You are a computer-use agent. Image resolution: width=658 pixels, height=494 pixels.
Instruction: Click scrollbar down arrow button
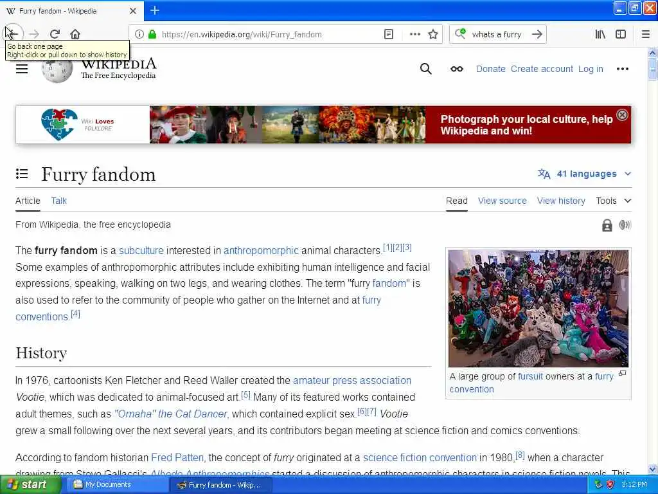point(652,469)
